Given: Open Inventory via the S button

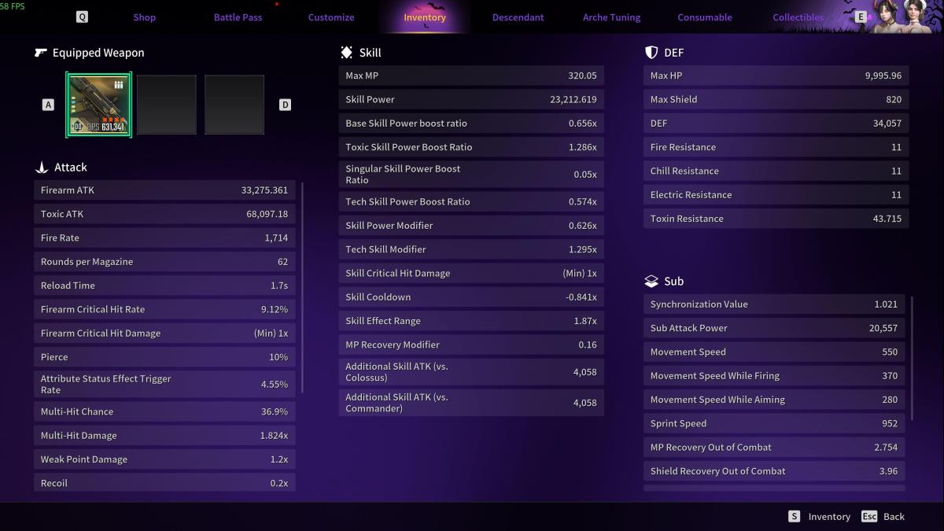Looking at the screenshot, I should click(x=821, y=517).
